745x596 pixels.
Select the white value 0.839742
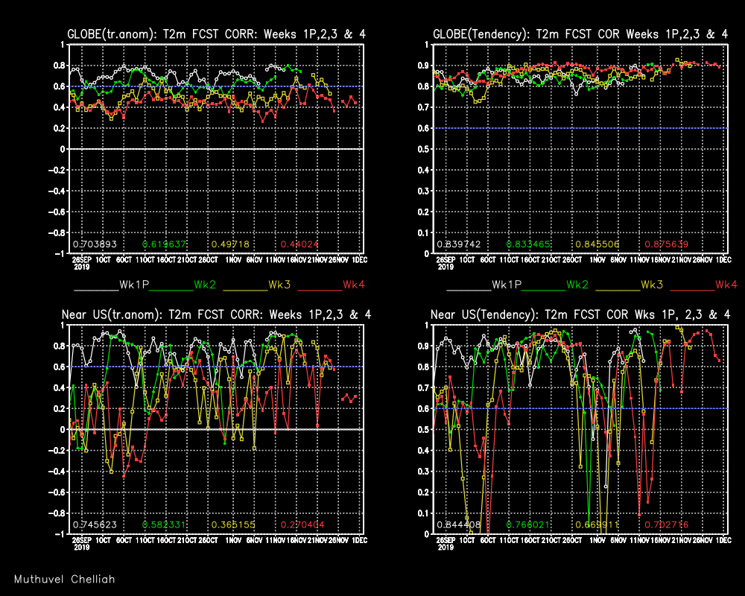[458, 244]
